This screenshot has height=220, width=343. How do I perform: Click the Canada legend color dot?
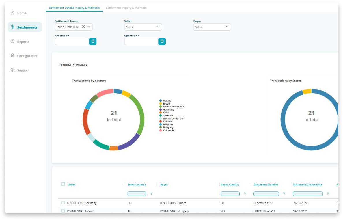pos(161,121)
